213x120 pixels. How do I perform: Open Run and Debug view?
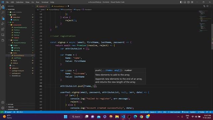click(3, 24)
